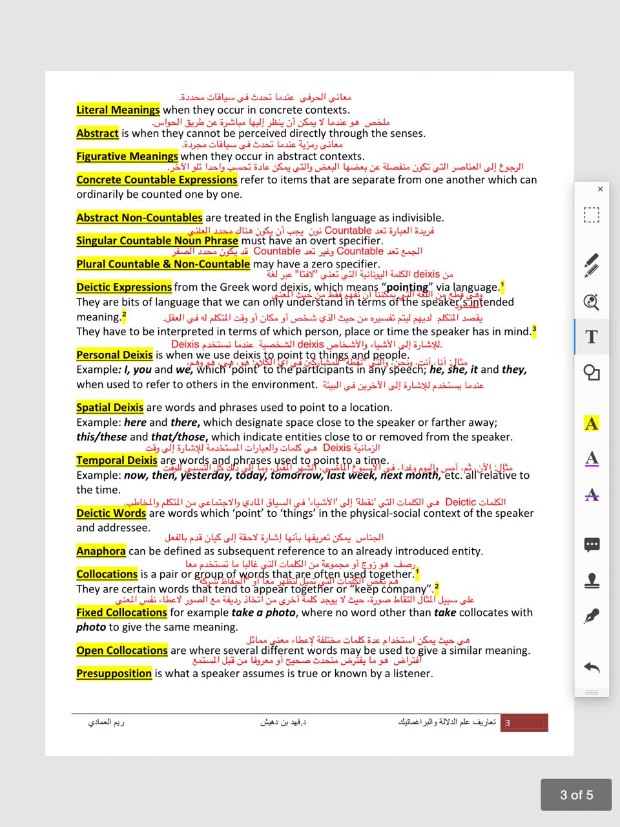Click the 'Spatial Deixis' heading
620x827 pixels.
[110, 408]
